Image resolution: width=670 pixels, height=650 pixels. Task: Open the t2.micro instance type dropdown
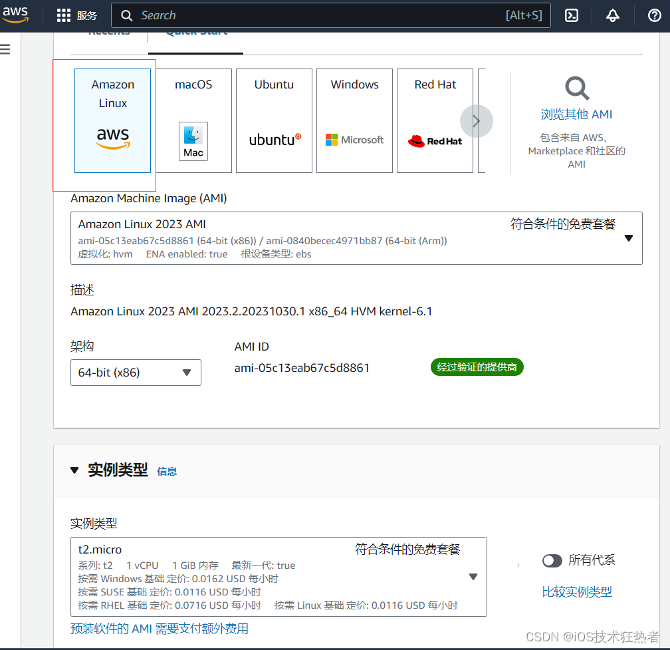pos(279,576)
